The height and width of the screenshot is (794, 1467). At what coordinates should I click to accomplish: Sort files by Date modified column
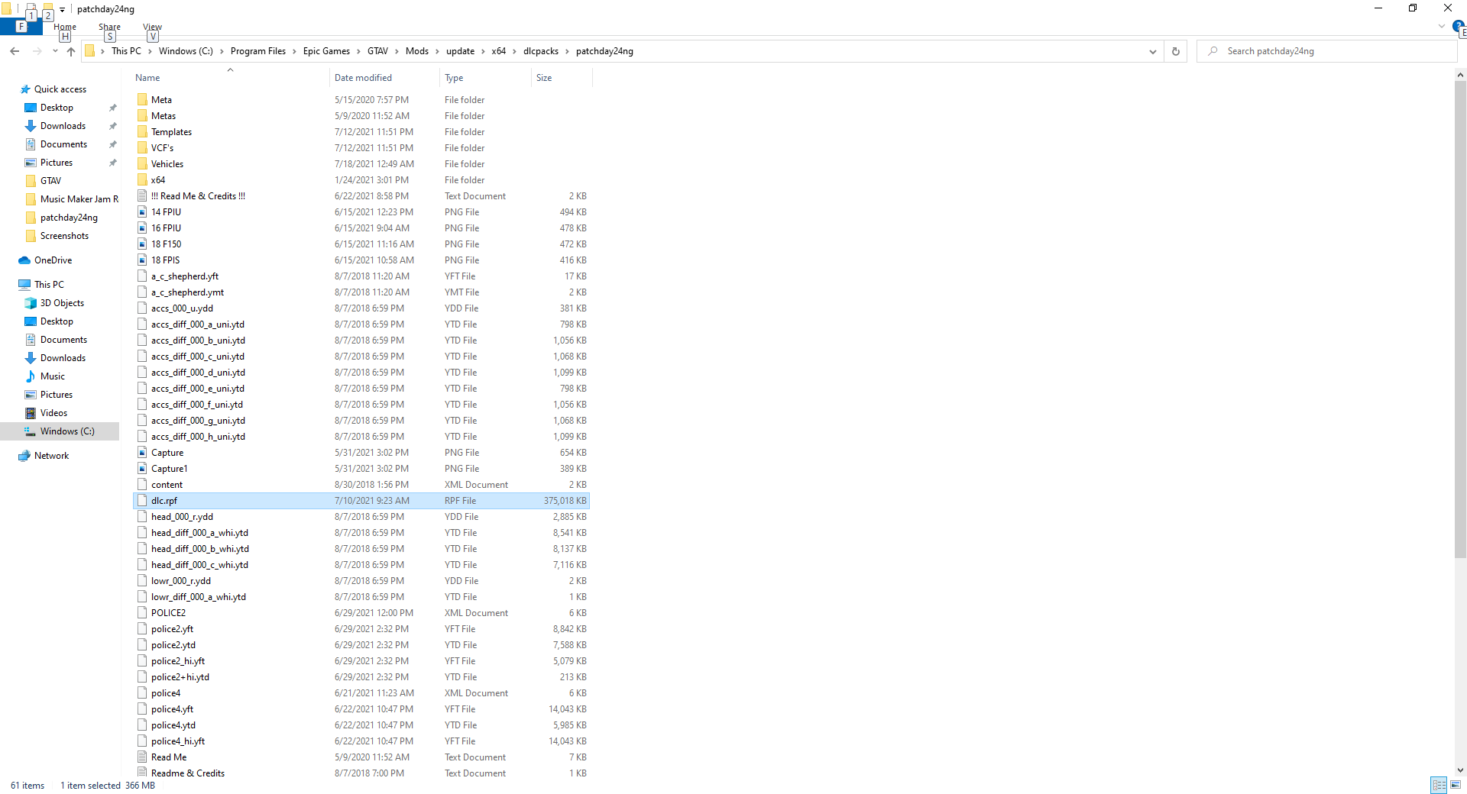click(x=384, y=78)
